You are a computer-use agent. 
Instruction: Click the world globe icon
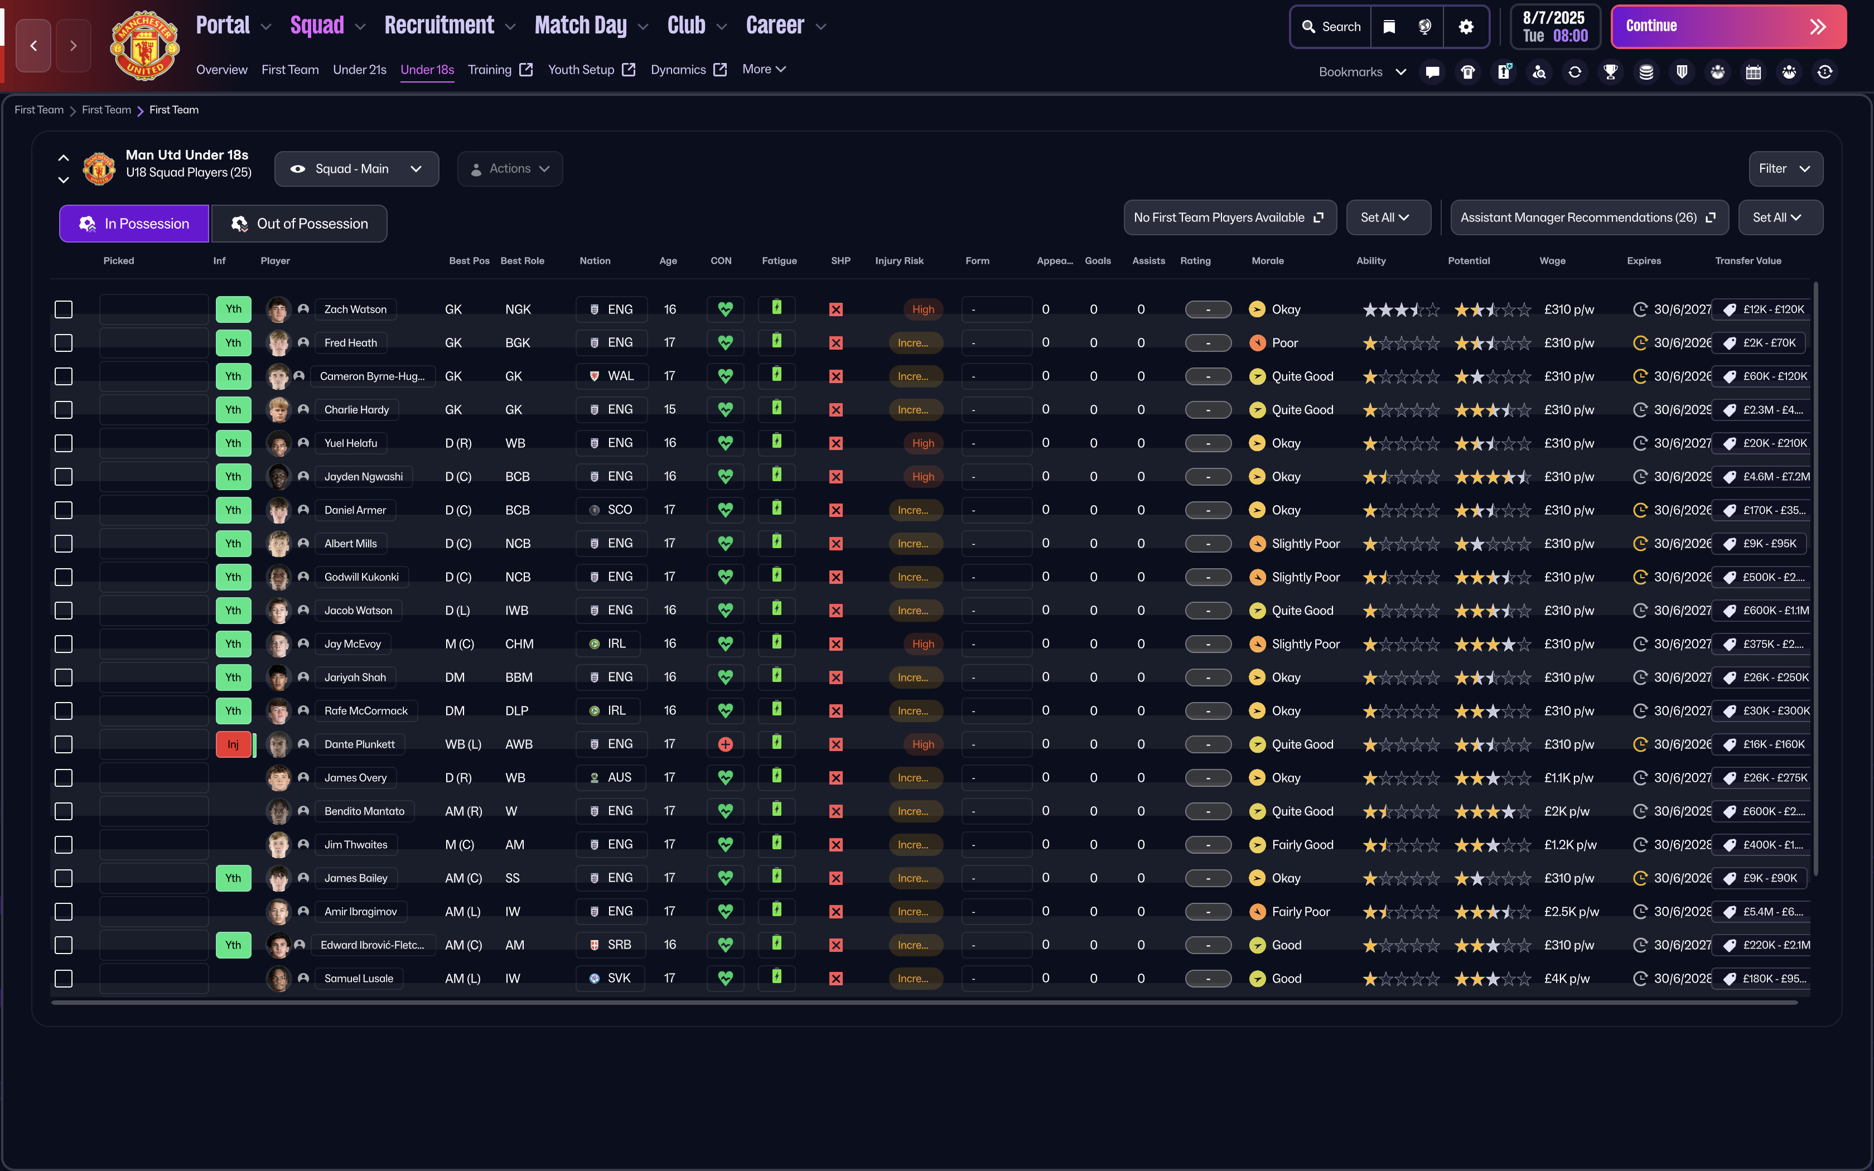[x=1425, y=27]
